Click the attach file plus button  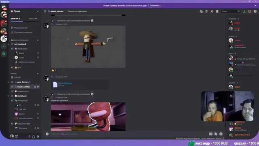47,134
